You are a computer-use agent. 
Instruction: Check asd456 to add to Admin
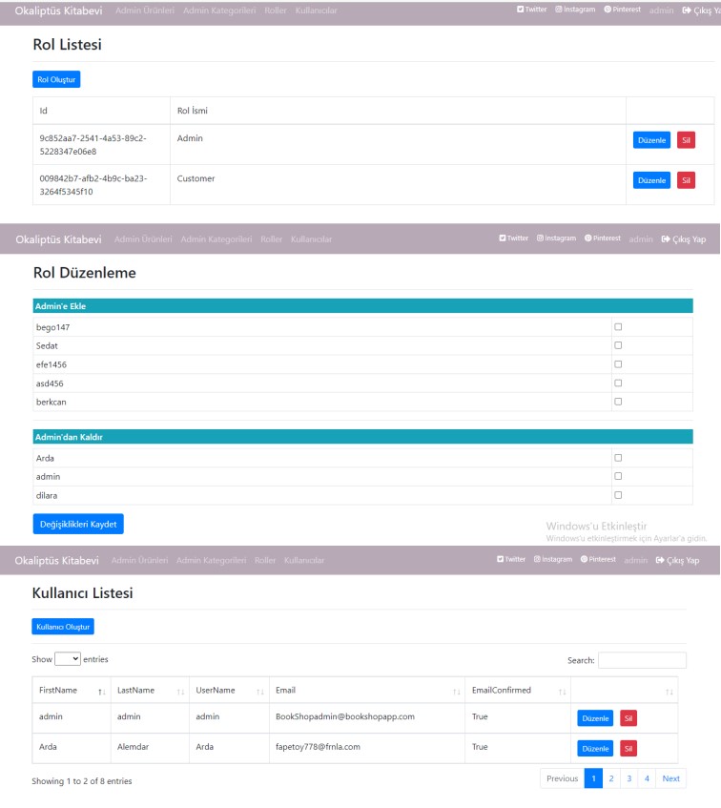pyautogui.click(x=618, y=383)
